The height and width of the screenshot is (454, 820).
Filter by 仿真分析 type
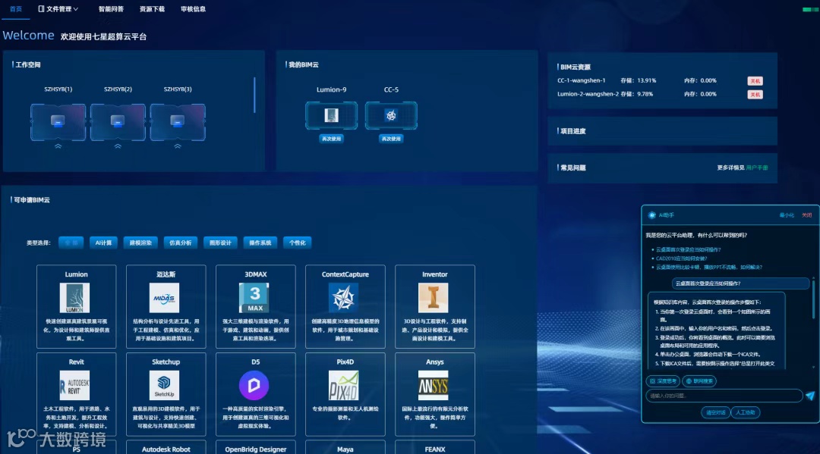click(x=181, y=243)
